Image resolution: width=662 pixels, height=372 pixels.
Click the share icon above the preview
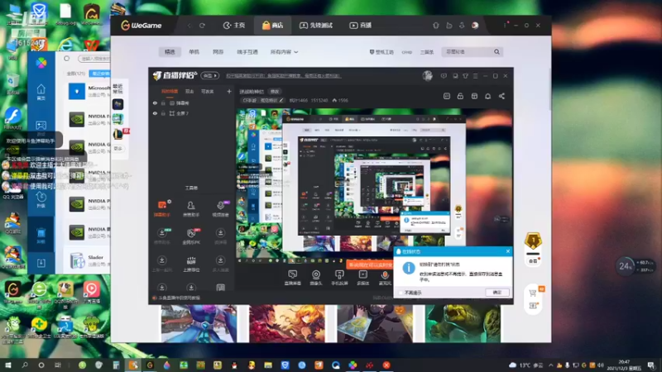(x=501, y=96)
